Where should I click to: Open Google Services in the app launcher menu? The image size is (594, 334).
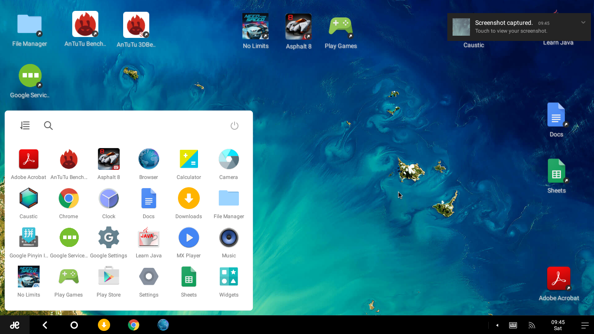(x=69, y=238)
